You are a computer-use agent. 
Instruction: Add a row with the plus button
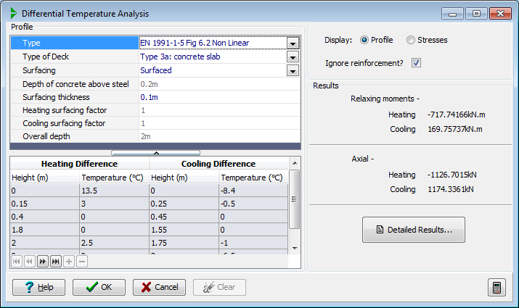click(69, 262)
